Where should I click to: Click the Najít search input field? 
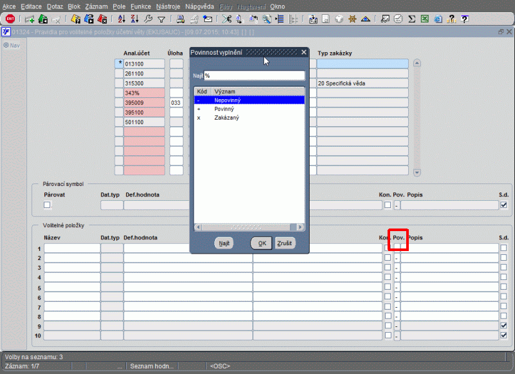[254, 75]
